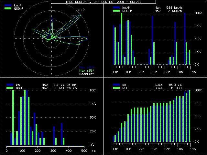
Task: Click the green QSO/h legend swatch
Action: click(116, 11)
